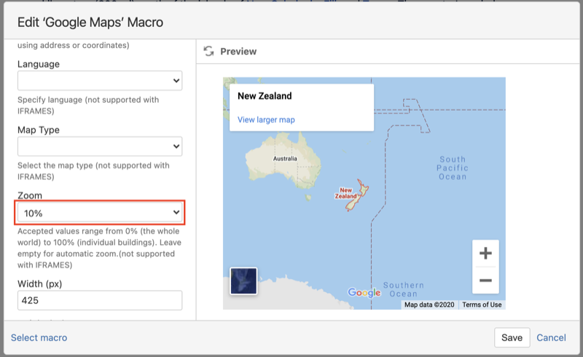Click into the Width (px) field
This screenshot has height=357, width=583.
pyautogui.click(x=100, y=300)
